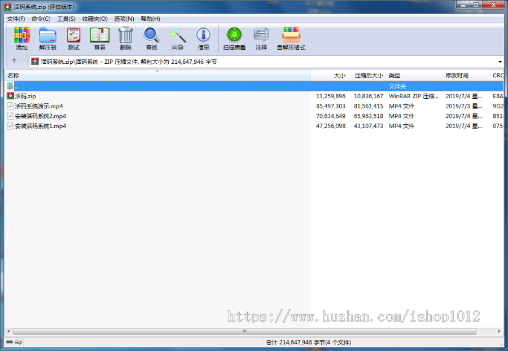The width and height of the screenshot is (508, 351).
Task: Click horizontal scrollbar right arrow
Action: coord(500,331)
